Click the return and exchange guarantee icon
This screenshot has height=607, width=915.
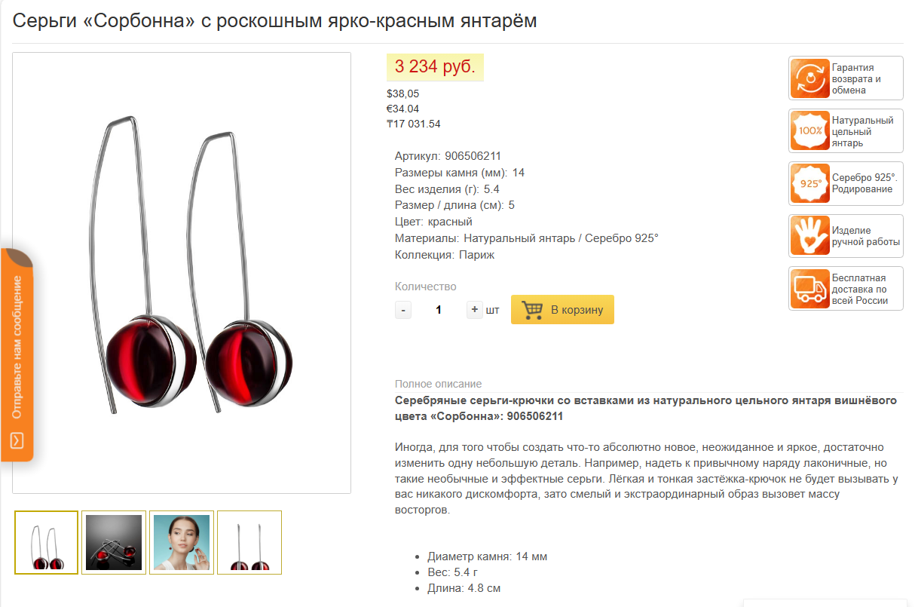[x=810, y=78]
